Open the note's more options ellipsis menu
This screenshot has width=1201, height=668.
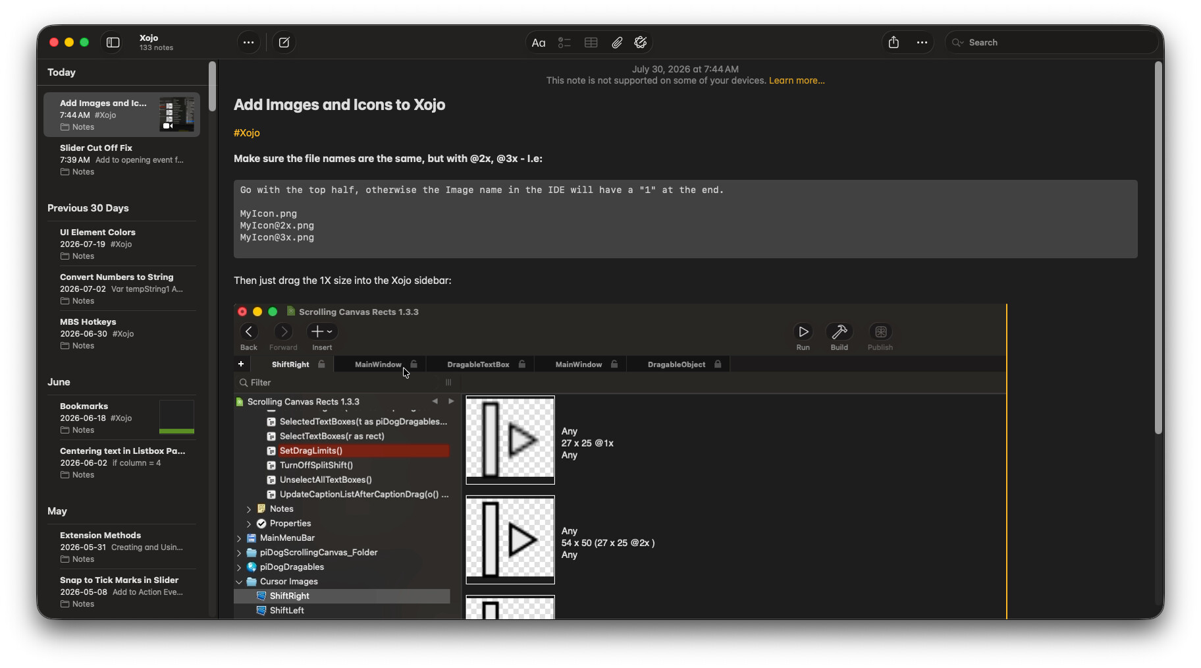pos(922,42)
